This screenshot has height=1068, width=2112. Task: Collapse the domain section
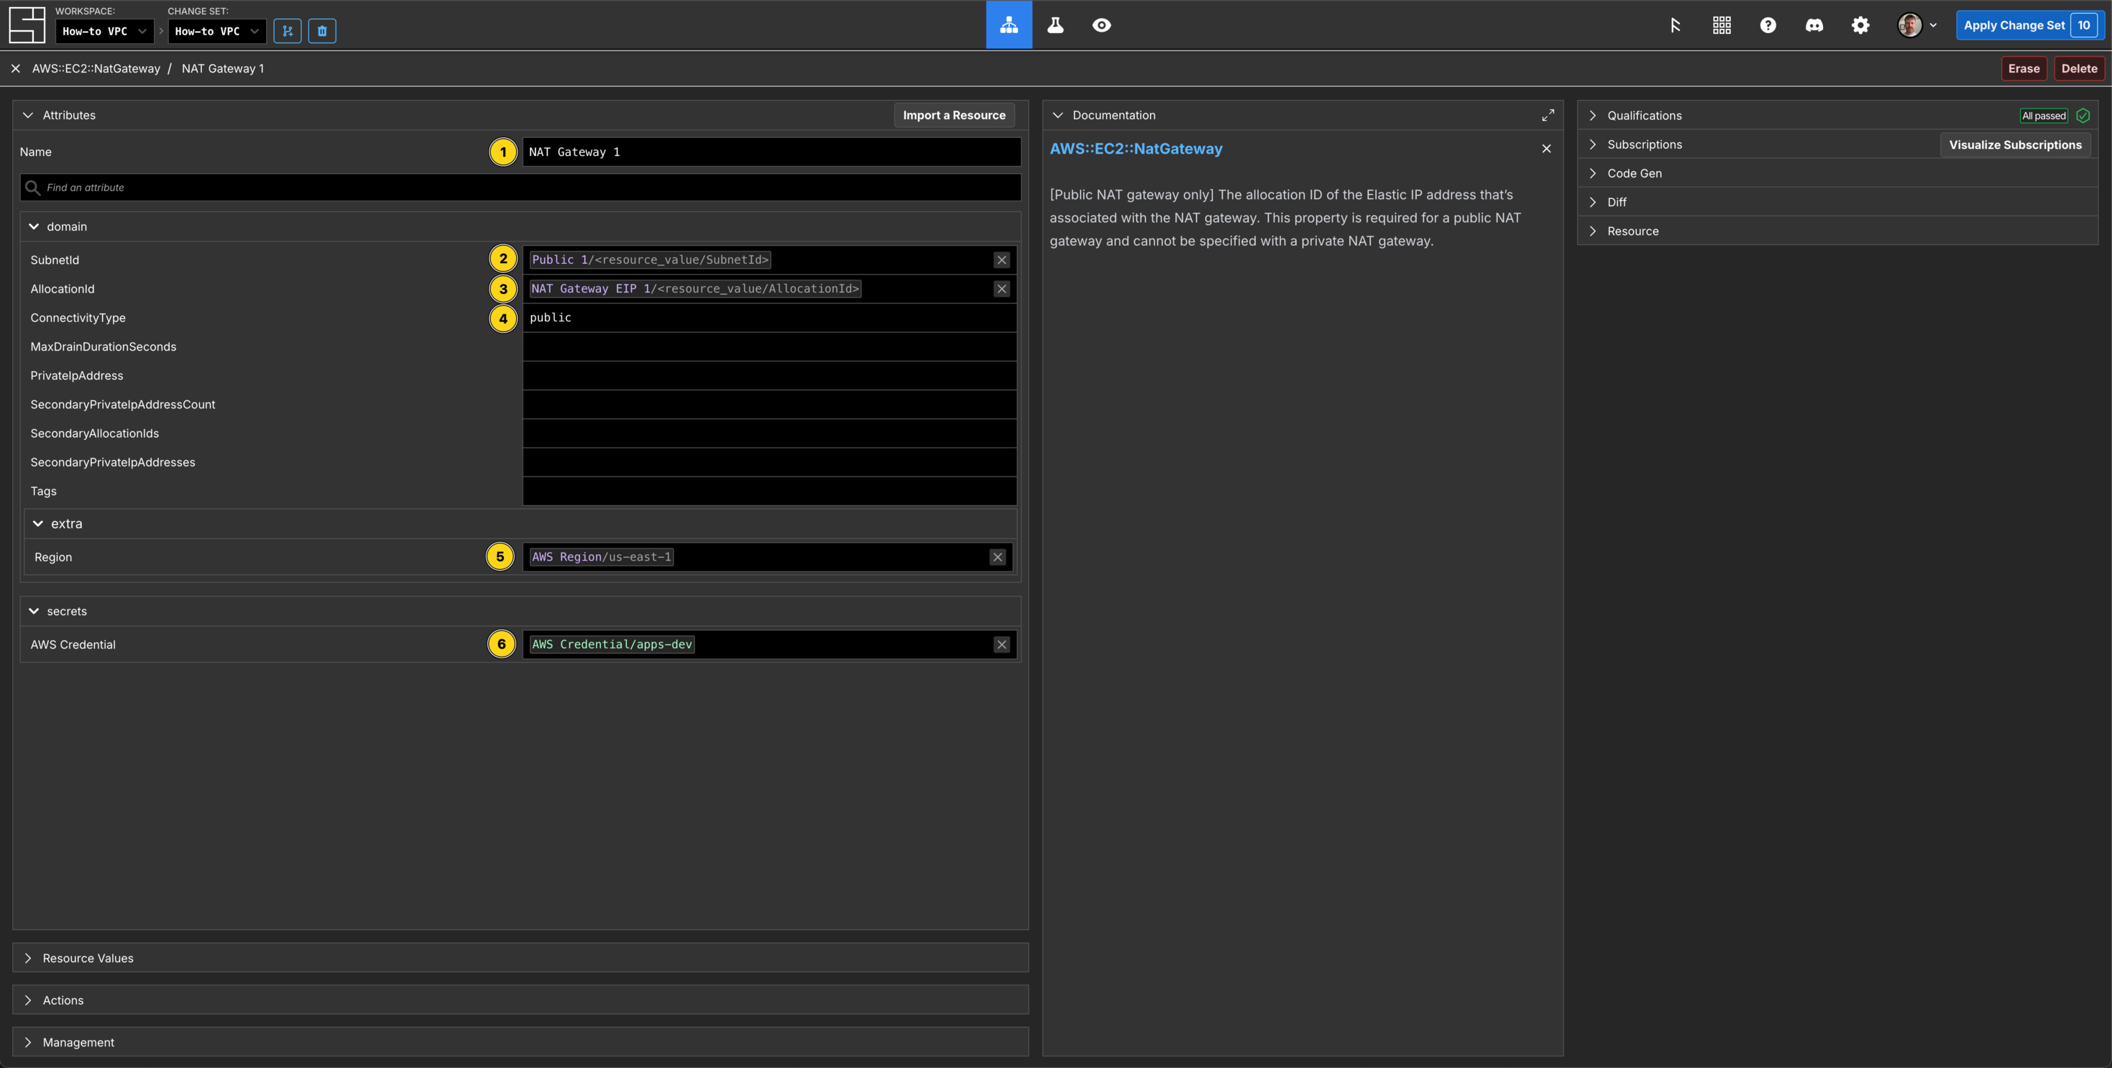point(34,226)
